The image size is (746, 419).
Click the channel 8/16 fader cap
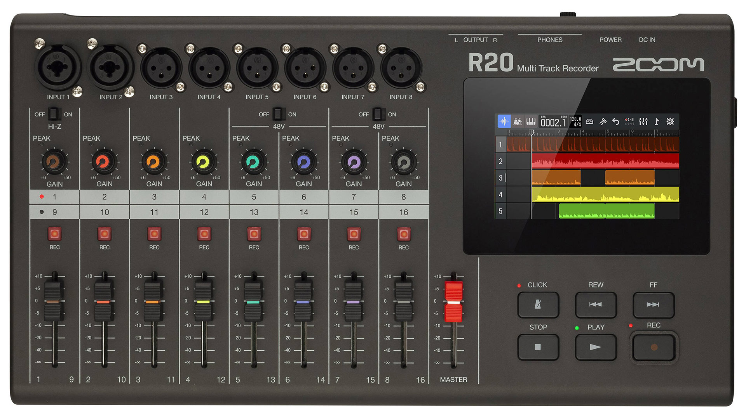click(x=403, y=301)
